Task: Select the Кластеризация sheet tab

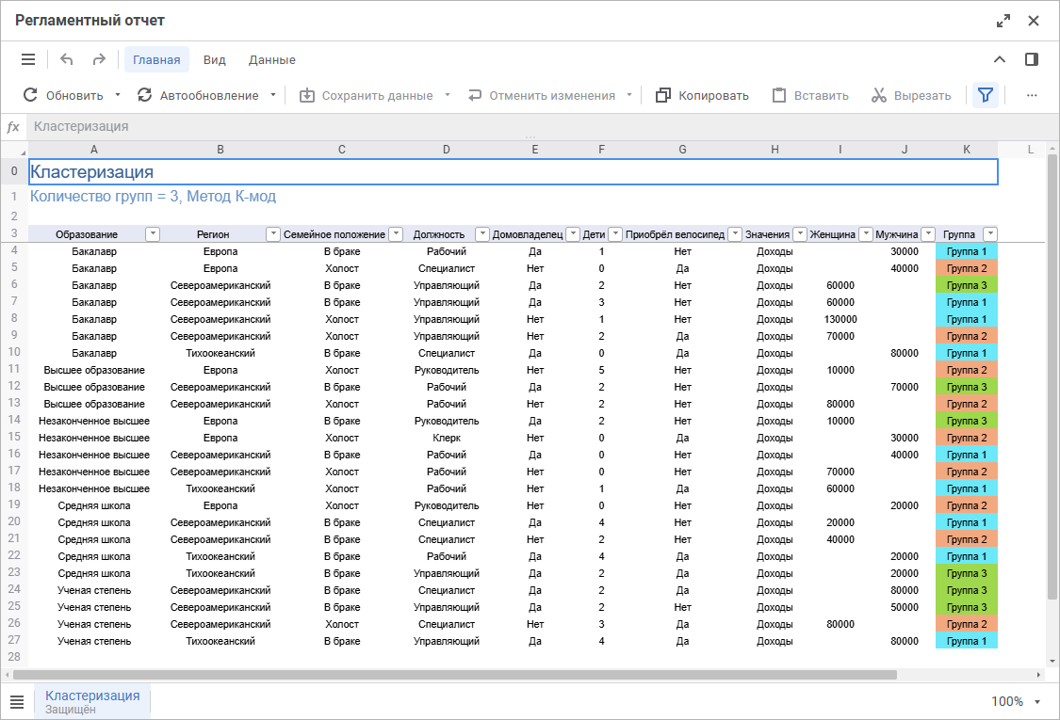Action: click(x=92, y=701)
